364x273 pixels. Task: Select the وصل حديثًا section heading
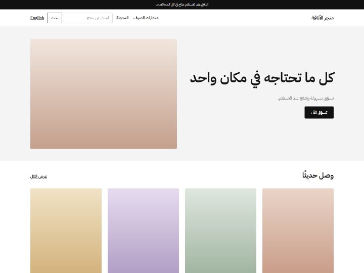(318, 175)
